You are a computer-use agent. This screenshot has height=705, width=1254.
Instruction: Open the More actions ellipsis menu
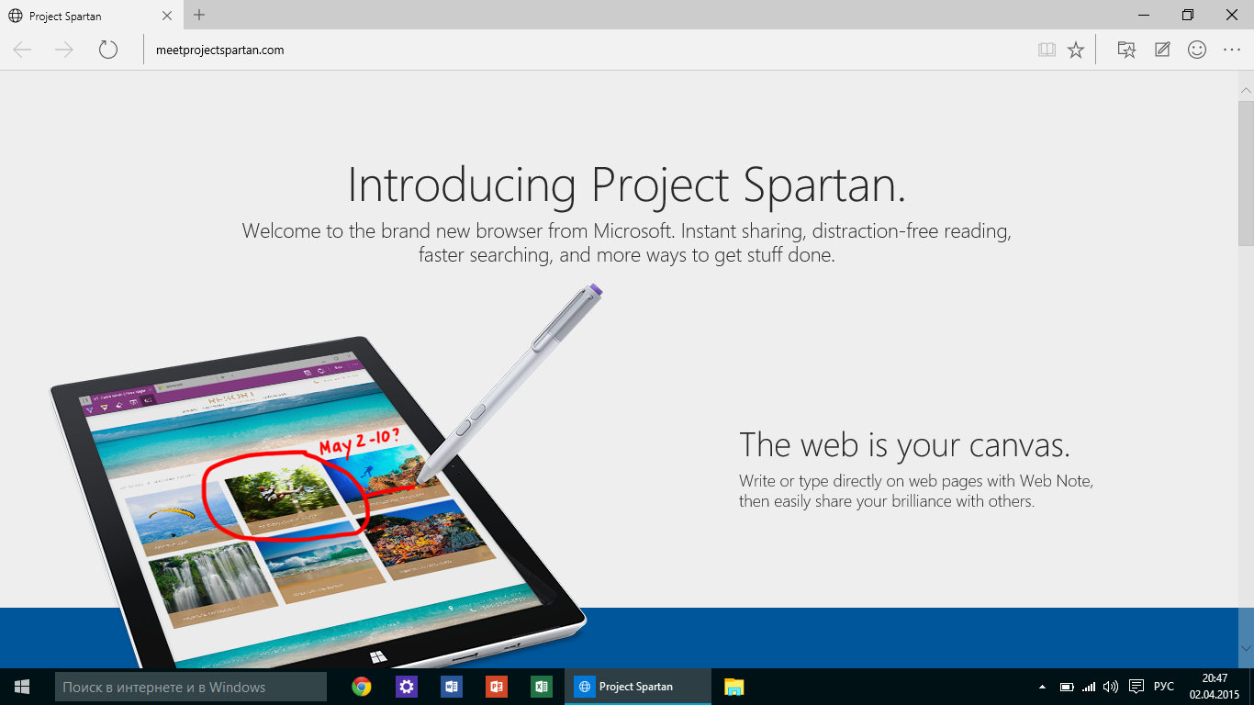click(1232, 50)
